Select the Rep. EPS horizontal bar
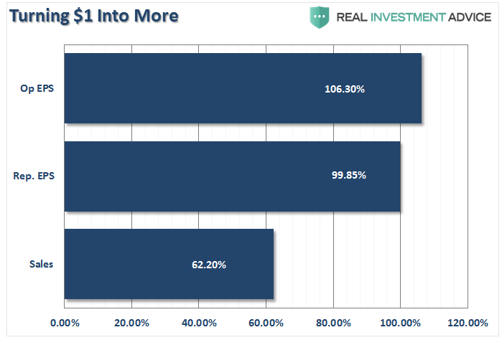 (x=232, y=176)
